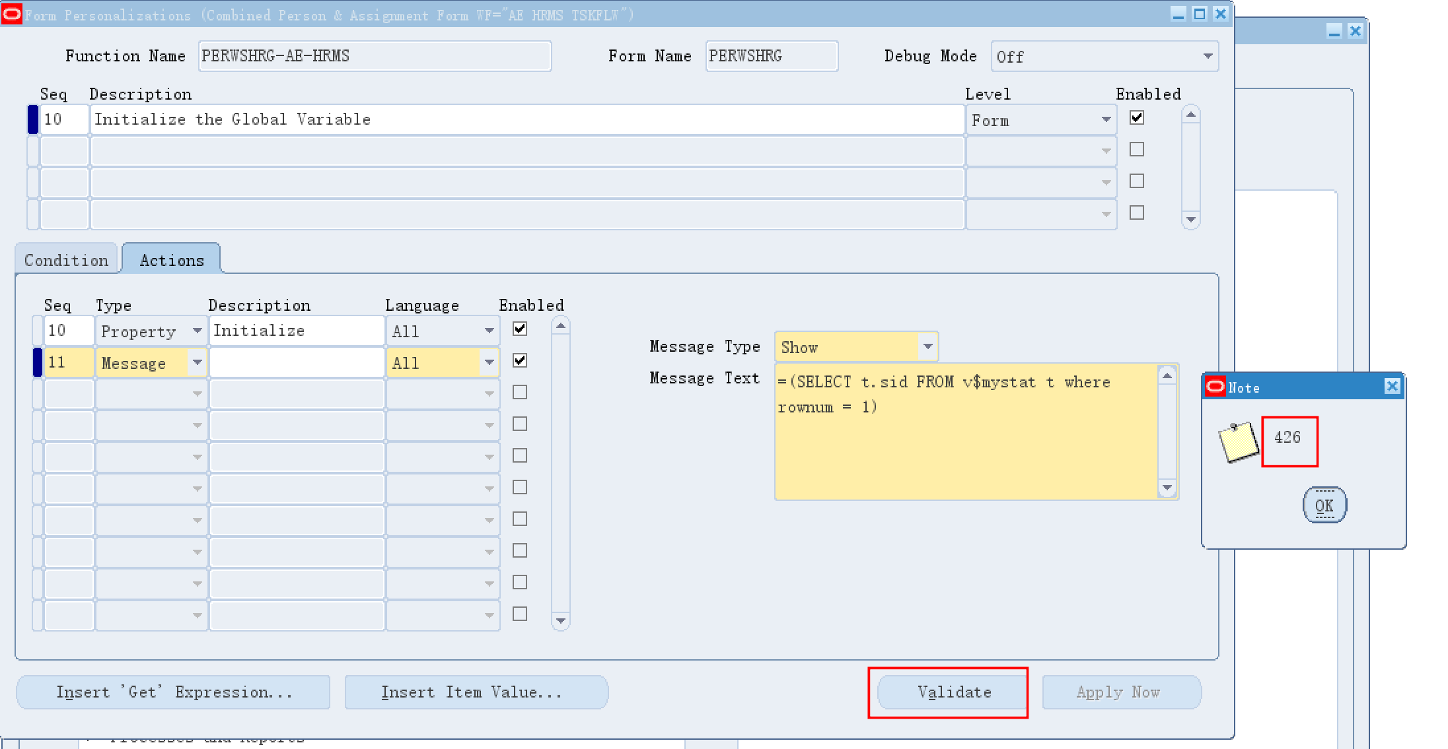Uncheck Enabled for Initialize the Global Variable
The image size is (1448, 749).
pyautogui.click(x=1136, y=118)
